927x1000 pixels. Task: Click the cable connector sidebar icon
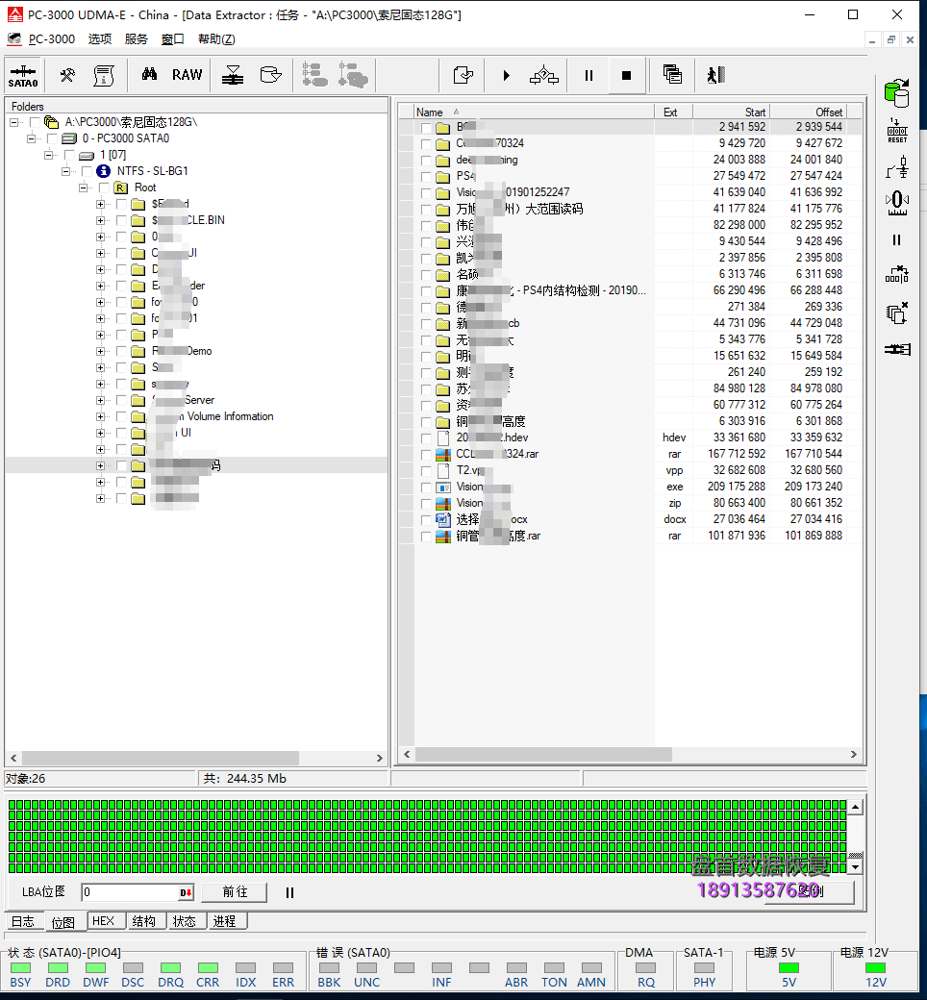tap(897, 349)
